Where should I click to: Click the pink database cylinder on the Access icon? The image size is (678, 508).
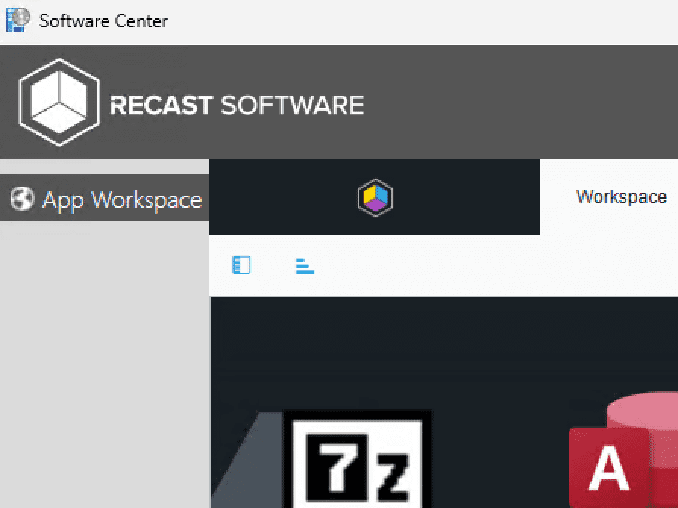coord(641,413)
